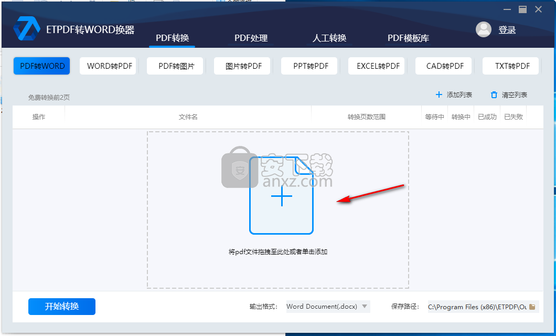This screenshot has width=556, height=336.
Task: Minimize the ETPDF window
Action: [x=507, y=9]
